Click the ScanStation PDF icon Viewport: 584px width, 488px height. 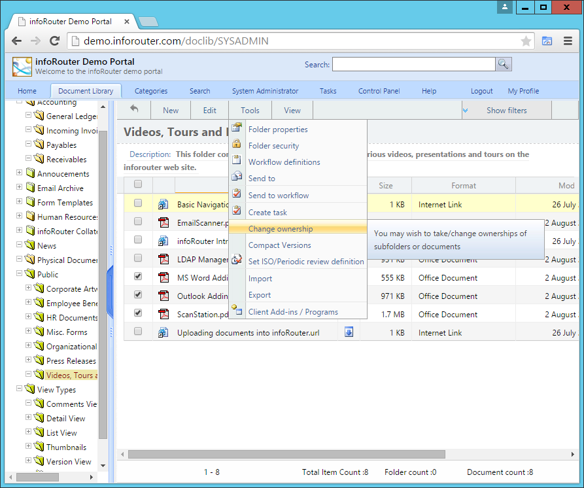(x=163, y=313)
